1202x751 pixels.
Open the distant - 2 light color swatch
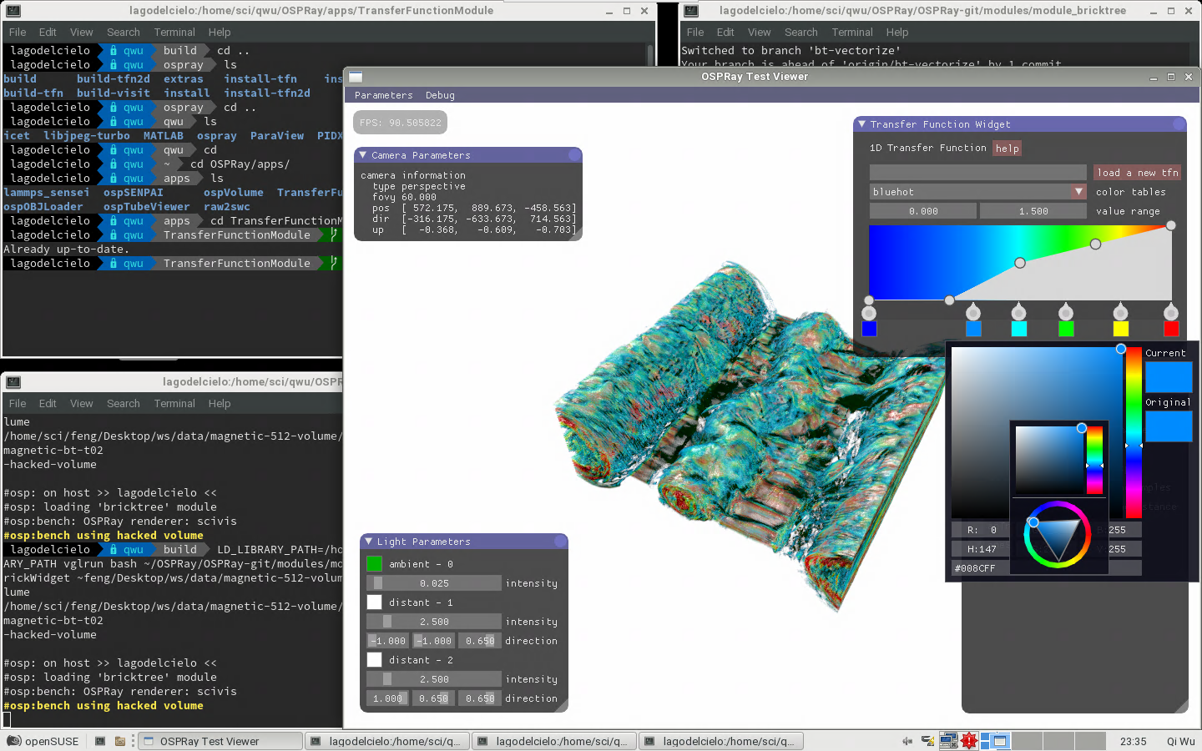click(374, 660)
